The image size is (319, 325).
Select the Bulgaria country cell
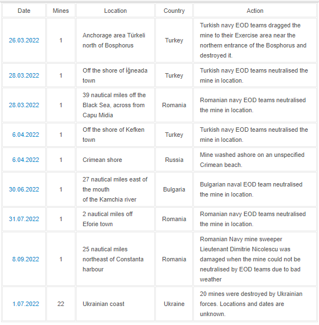[x=174, y=189]
